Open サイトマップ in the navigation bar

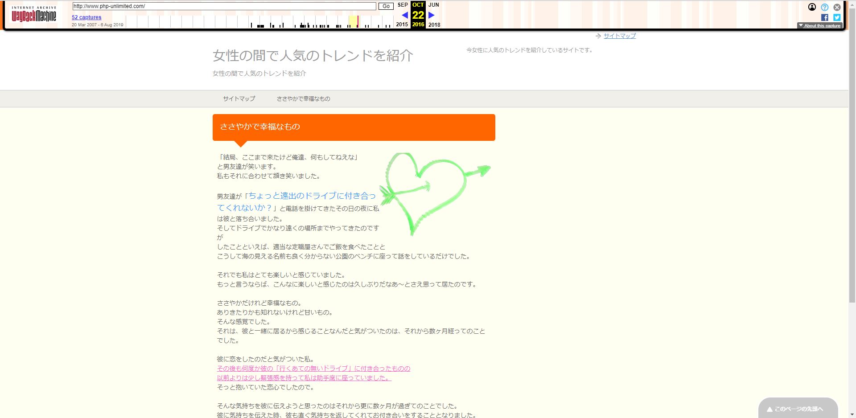[239, 99]
